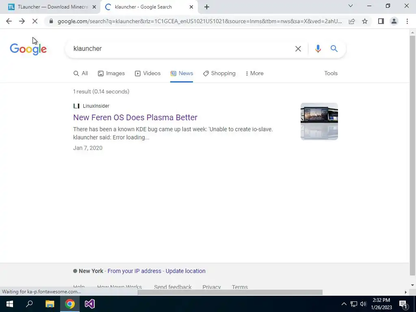Close the klauncher Google Search tab
This screenshot has width=416, height=312.
(x=191, y=7)
